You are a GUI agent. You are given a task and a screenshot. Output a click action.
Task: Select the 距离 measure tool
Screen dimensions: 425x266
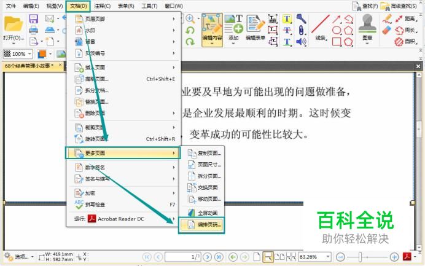pos(407,18)
